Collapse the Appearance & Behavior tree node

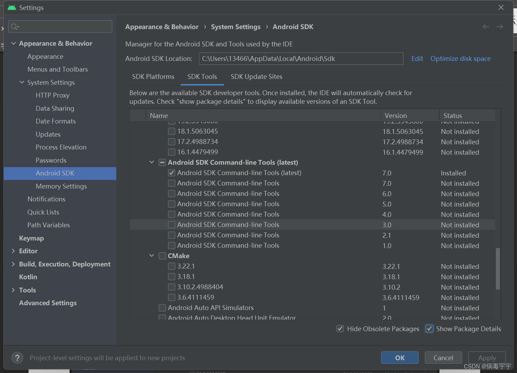click(13, 43)
